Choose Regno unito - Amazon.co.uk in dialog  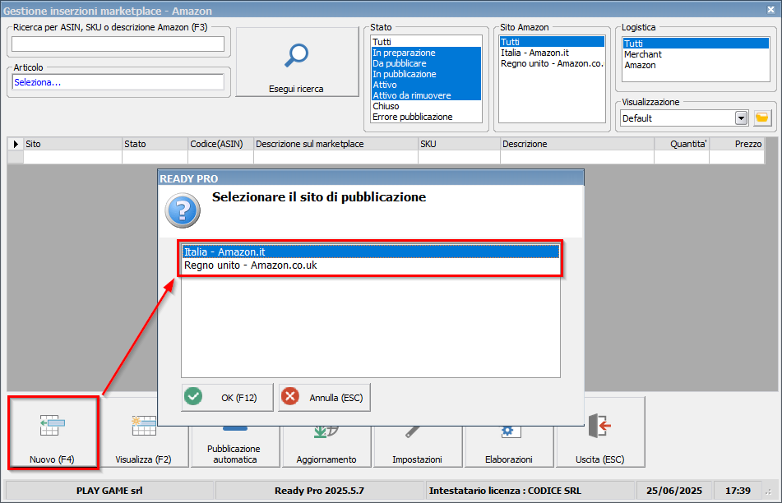click(371, 265)
